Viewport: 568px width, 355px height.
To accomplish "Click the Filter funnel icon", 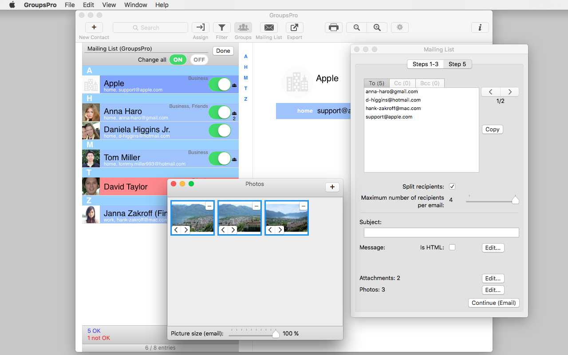I will pyautogui.click(x=222, y=28).
